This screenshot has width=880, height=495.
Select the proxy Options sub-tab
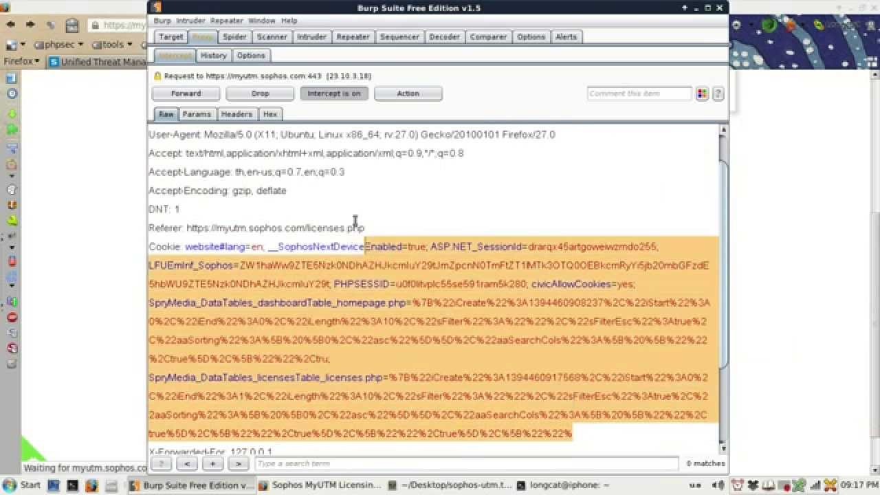coord(251,56)
